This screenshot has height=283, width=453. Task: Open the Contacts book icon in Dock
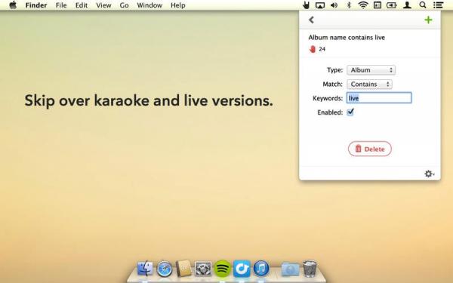click(x=183, y=268)
